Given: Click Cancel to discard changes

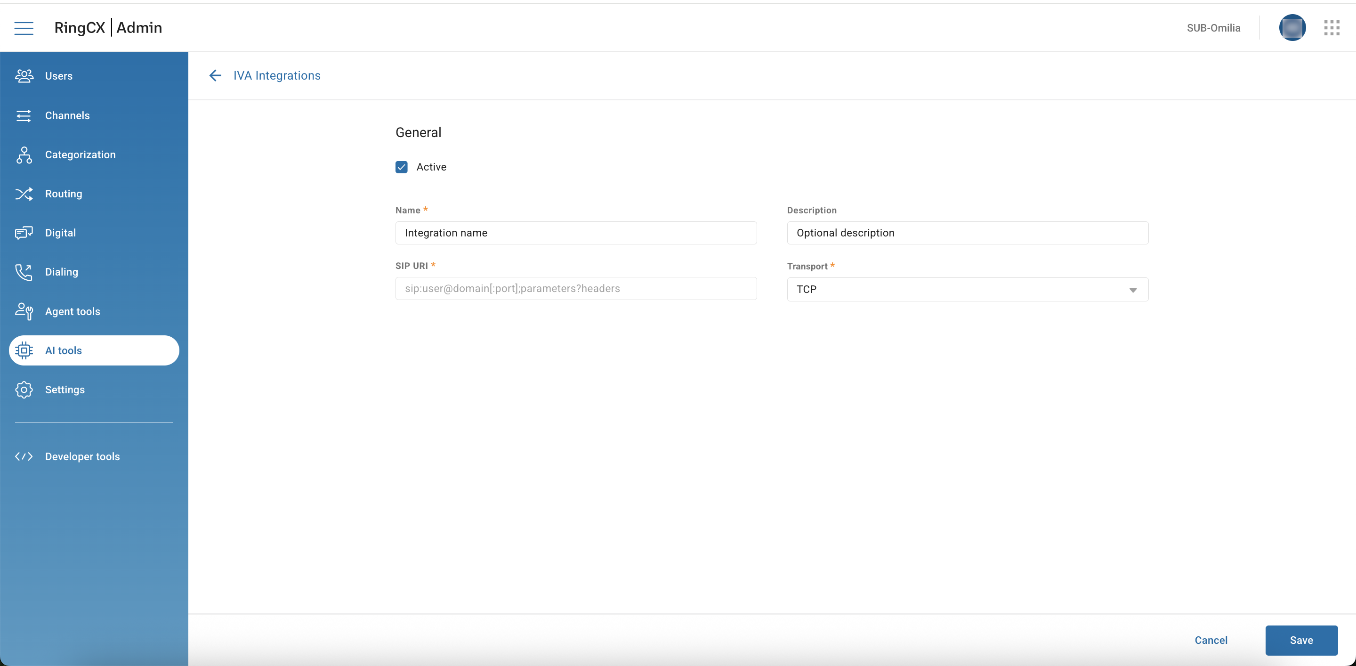Looking at the screenshot, I should (1211, 640).
